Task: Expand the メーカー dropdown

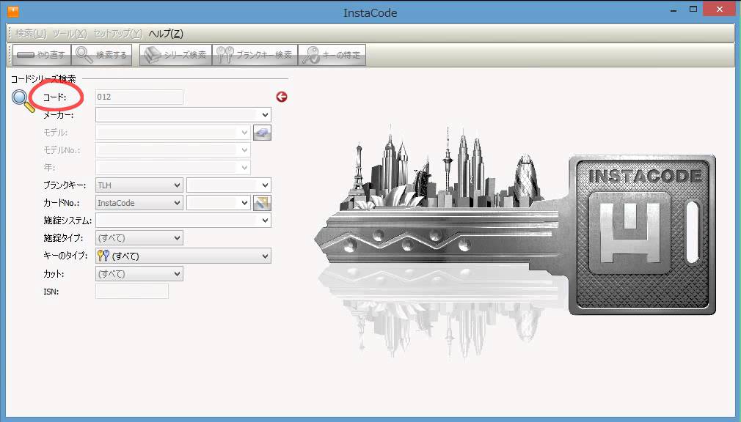Action: (265, 115)
